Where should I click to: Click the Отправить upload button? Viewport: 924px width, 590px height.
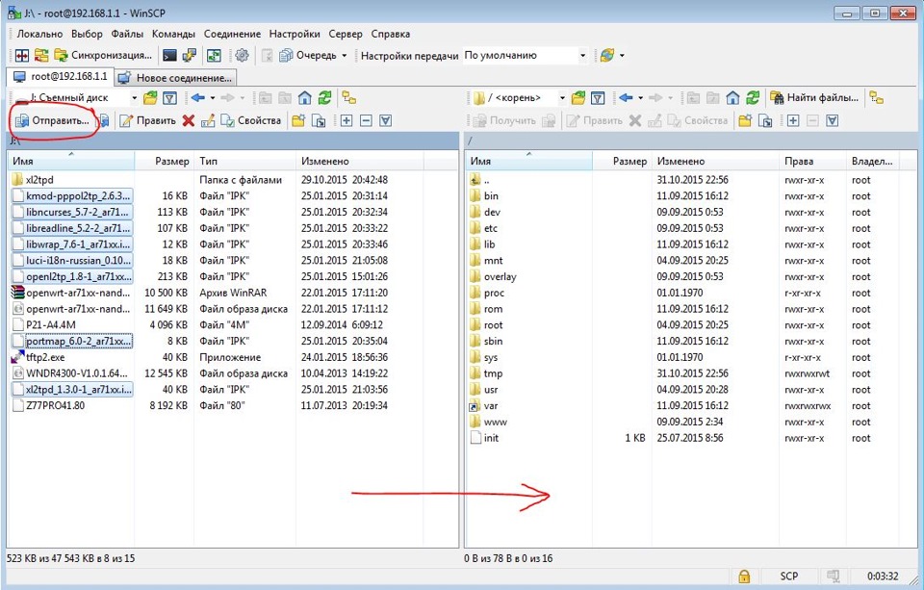52,121
